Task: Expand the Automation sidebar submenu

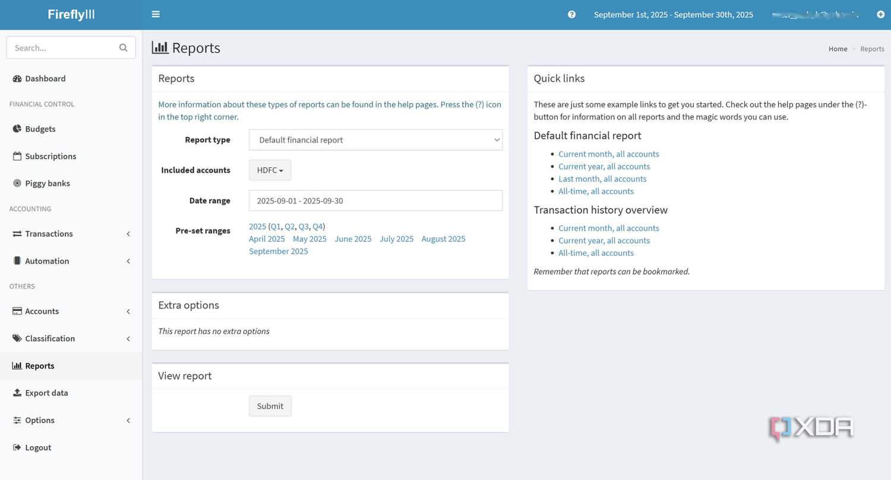Action: (x=71, y=261)
